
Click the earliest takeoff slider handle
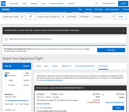[x=6, y=101]
